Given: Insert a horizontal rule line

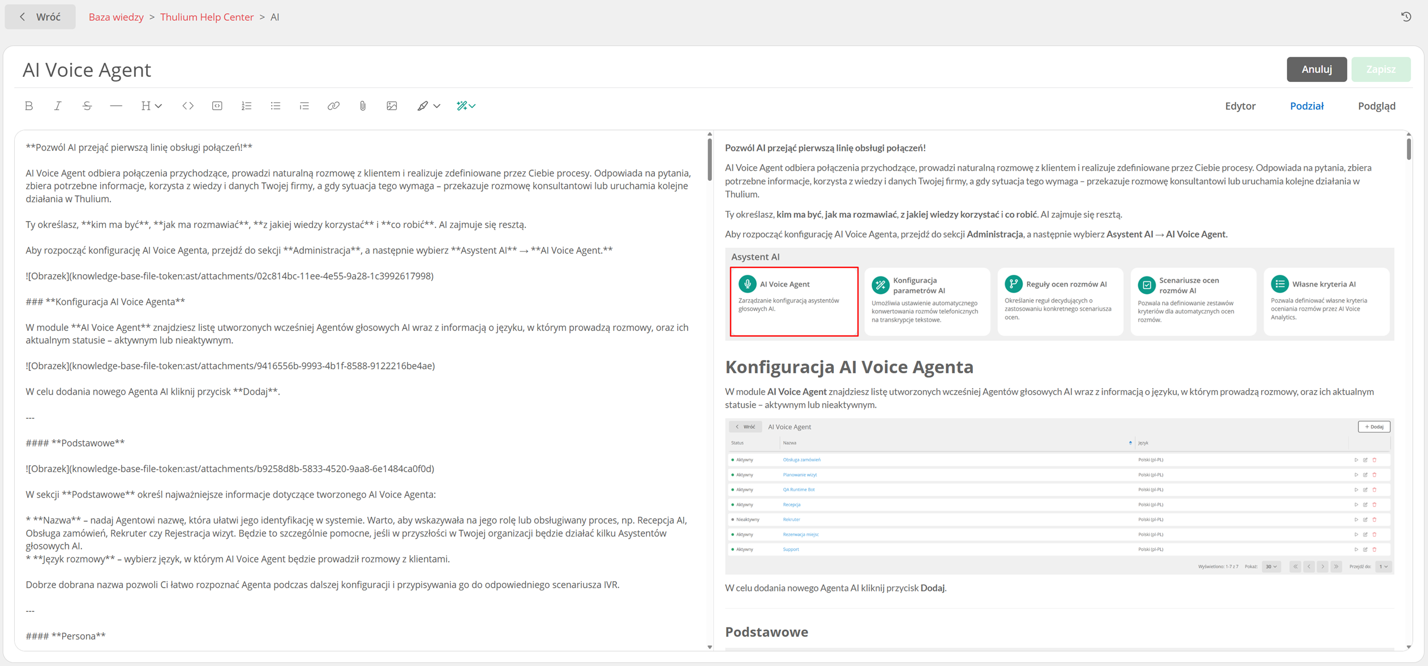Looking at the screenshot, I should pyautogui.click(x=116, y=106).
